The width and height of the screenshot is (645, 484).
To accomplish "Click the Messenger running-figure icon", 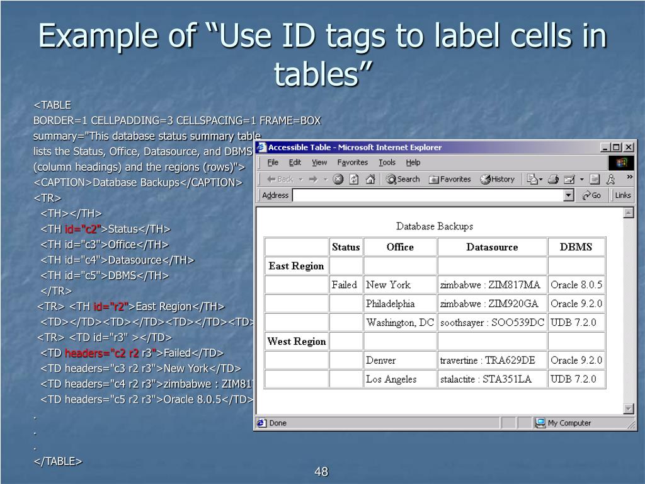I will 611,179.
